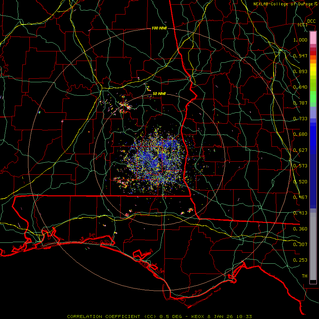Click the TH threshold label
Image resolution: width=319 pixels, height=319 pixels.
tap(304, 276)
